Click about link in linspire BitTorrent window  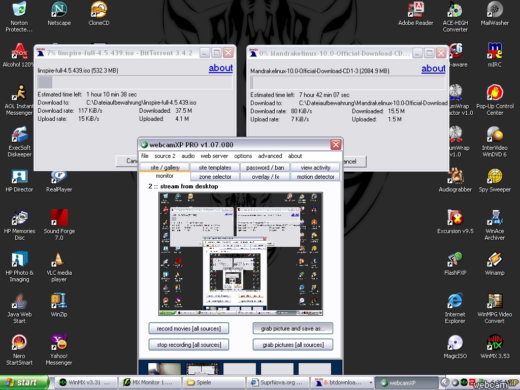pyautogui.click(x=220, y=68)
